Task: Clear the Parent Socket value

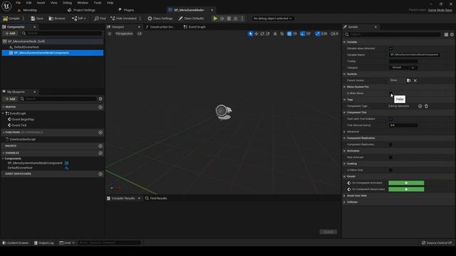Action: pos(415,80)
